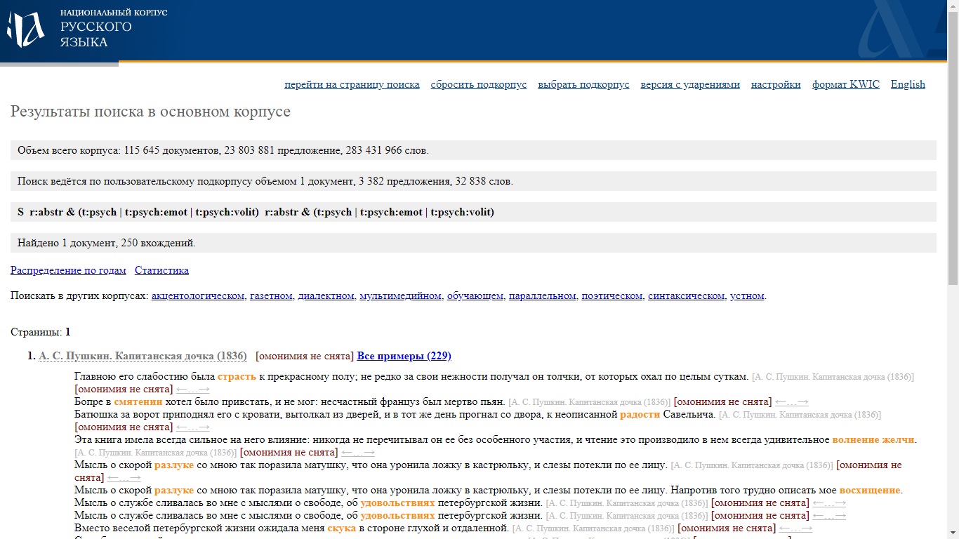Search in the устном corpus
This screenshot has width=959, height=539.
(x=746, y=295)
